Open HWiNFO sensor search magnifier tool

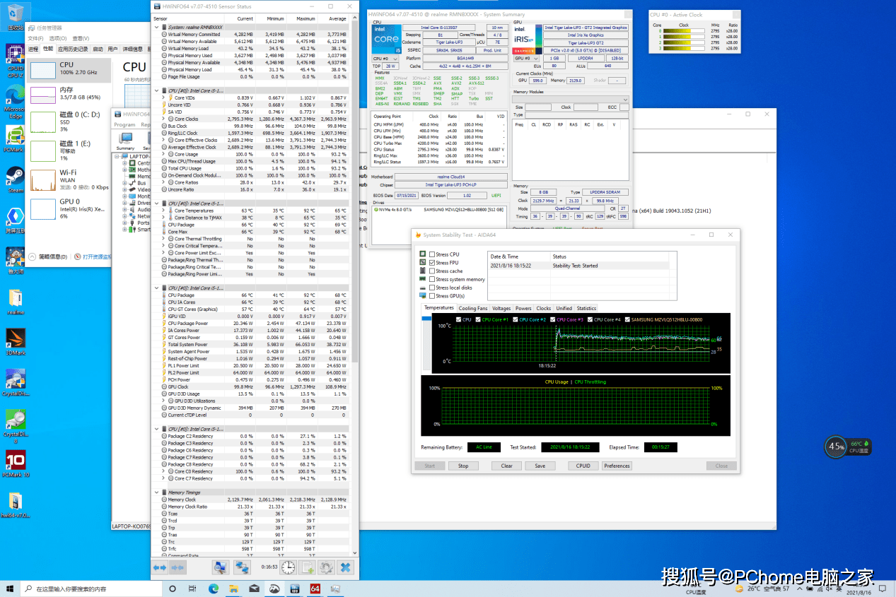coord(220,567)
